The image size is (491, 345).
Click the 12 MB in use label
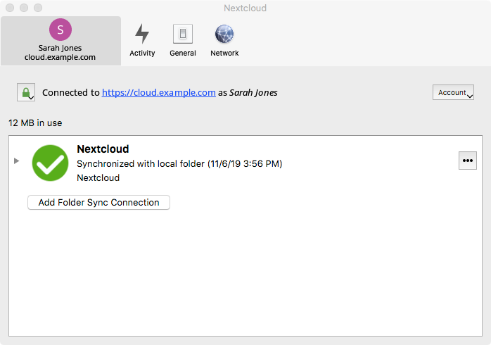35,123
